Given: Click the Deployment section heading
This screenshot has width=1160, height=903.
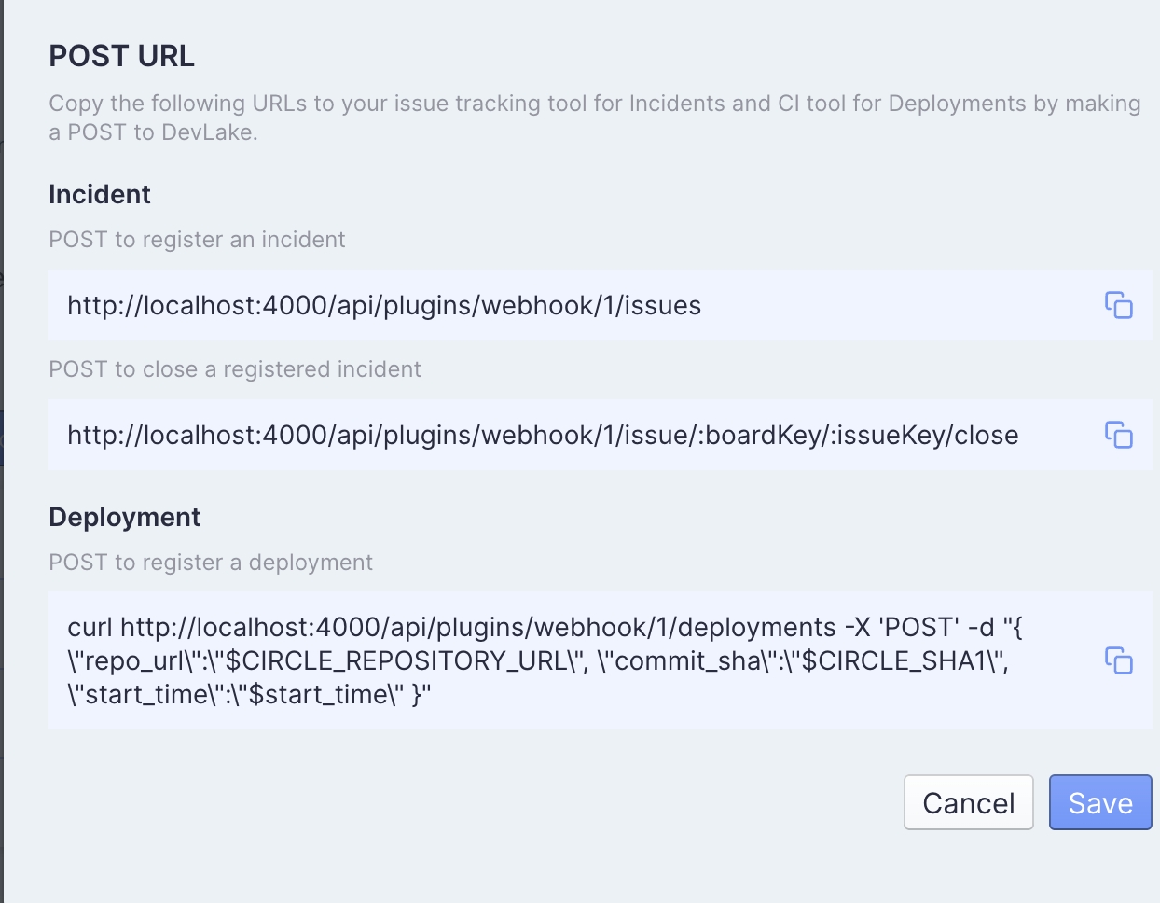Looking at the screenshot, I should click(124, 517).
